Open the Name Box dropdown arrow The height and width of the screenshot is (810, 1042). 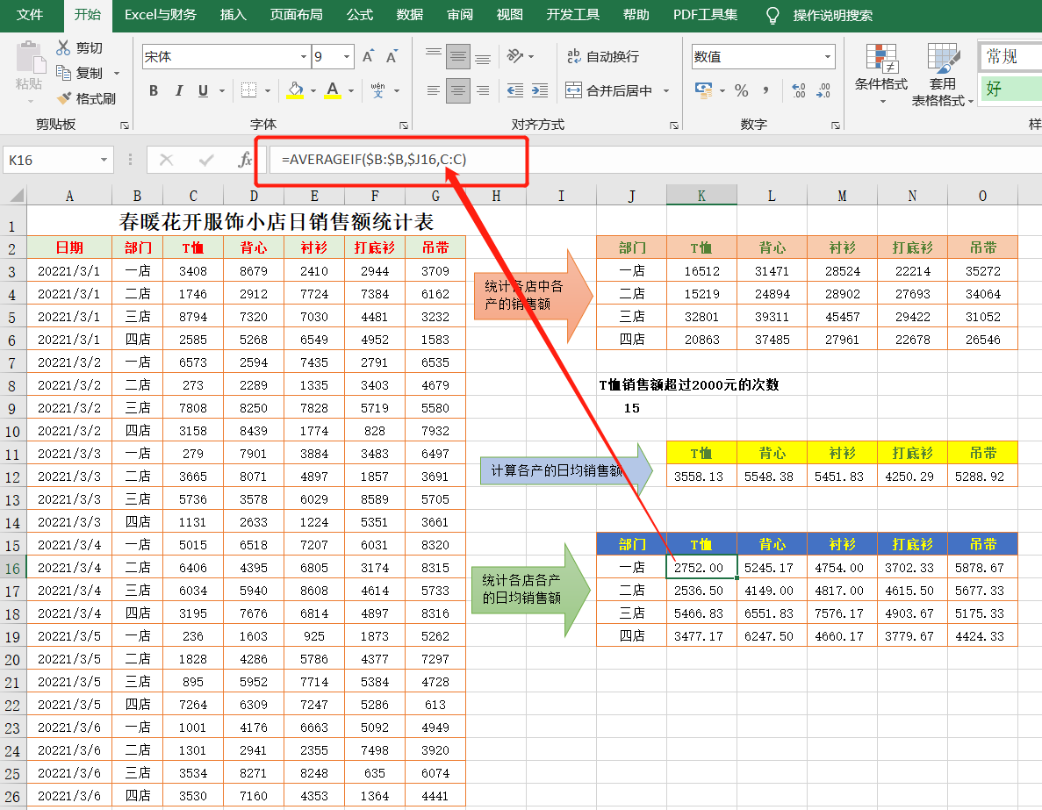[105, 160]
